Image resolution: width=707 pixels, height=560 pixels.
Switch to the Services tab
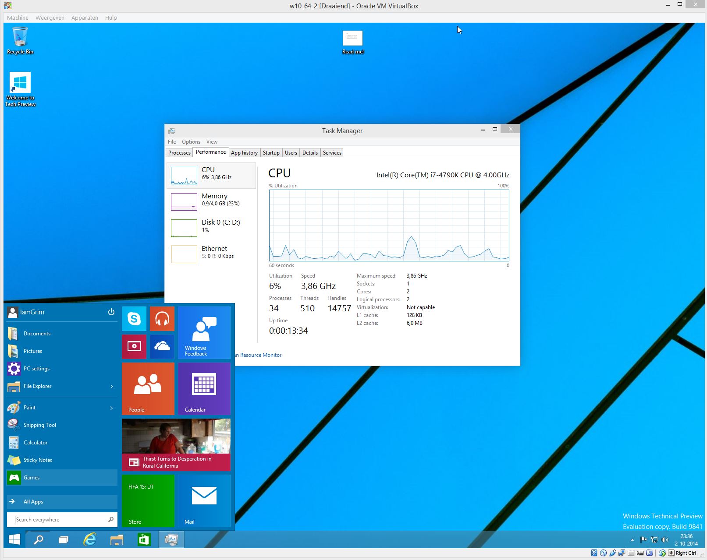(332, 153)
